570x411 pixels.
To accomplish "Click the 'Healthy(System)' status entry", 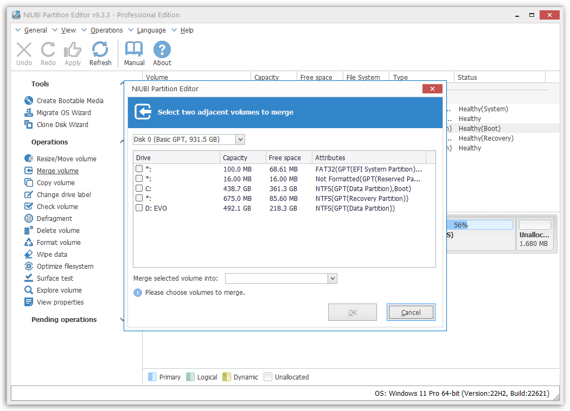I will (483, 109).
